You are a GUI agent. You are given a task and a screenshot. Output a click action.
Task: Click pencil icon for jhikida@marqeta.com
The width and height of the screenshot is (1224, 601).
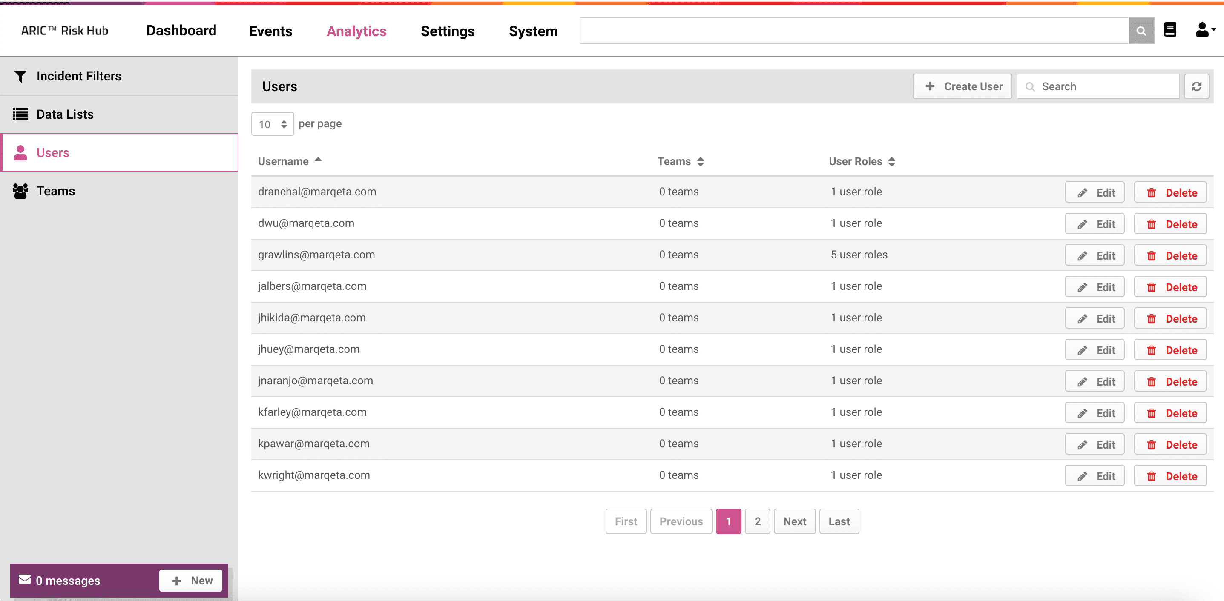click(x=1082, y=319)
